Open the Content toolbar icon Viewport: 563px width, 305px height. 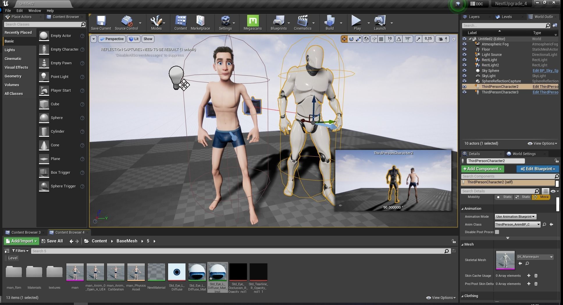(181, 23)
